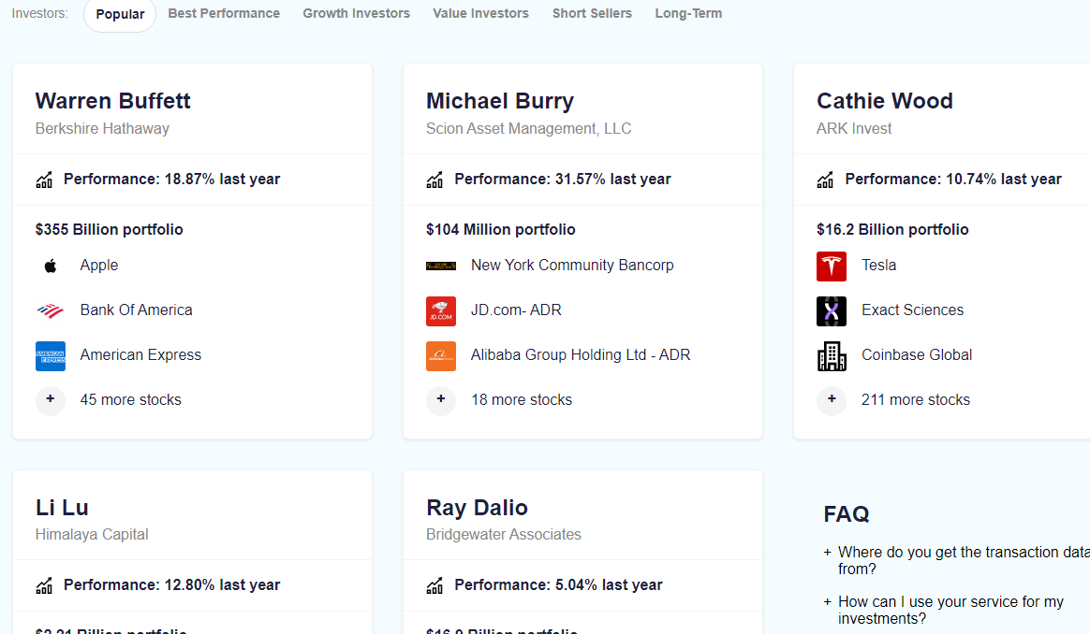Click 'Performance: 18.87% last year' text
The image size is (1090, 634).
coord(171,180)
